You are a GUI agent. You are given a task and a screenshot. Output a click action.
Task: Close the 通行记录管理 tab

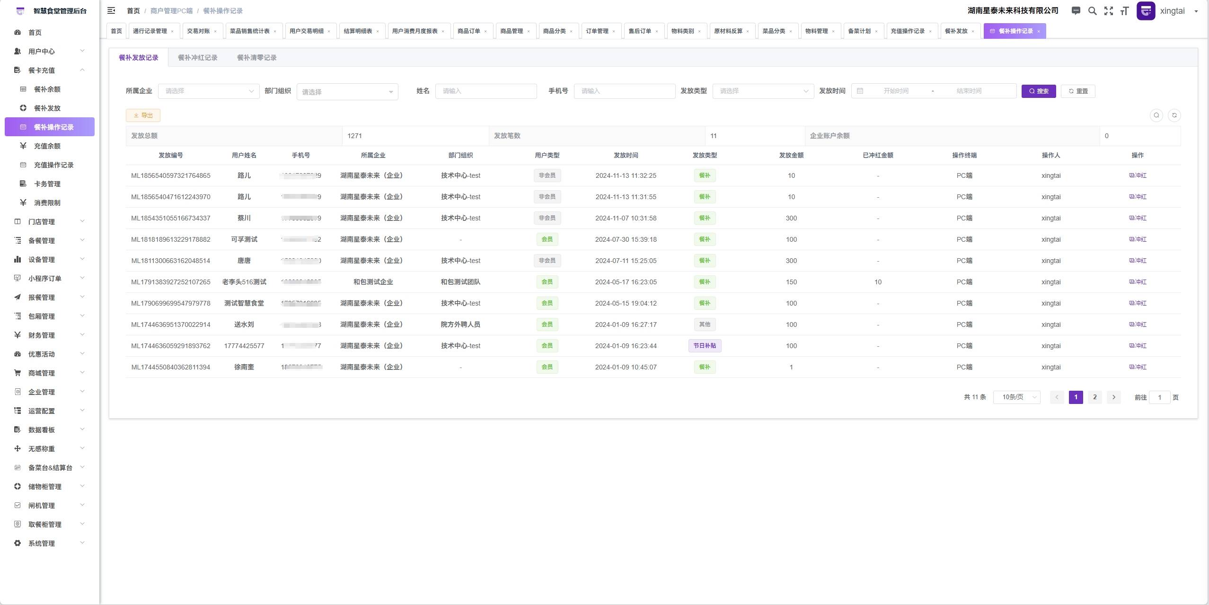172,31
